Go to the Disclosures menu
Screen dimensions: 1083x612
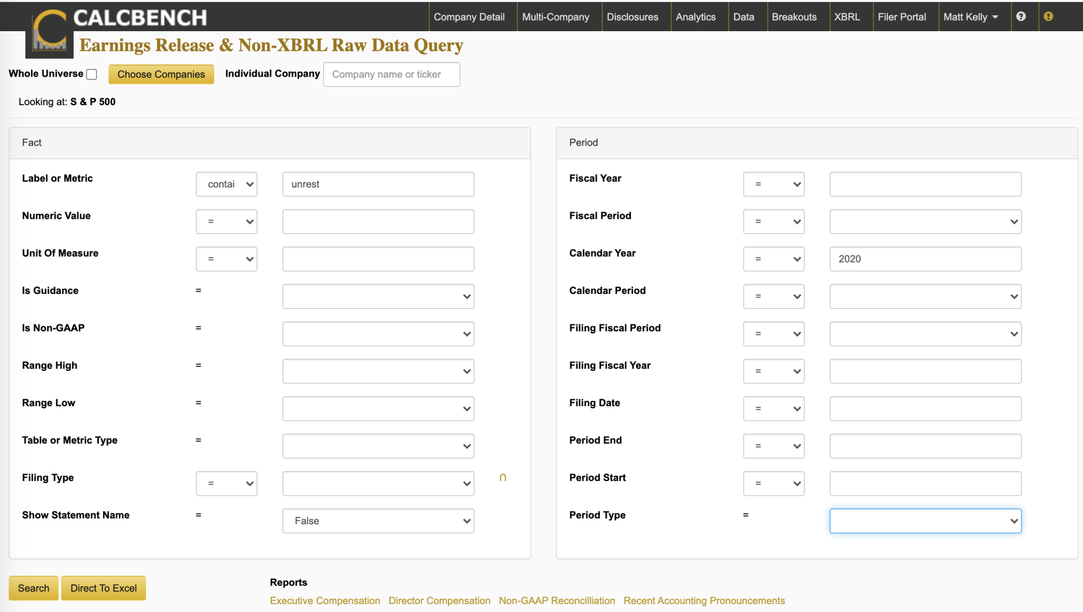[x=632, y=17]
